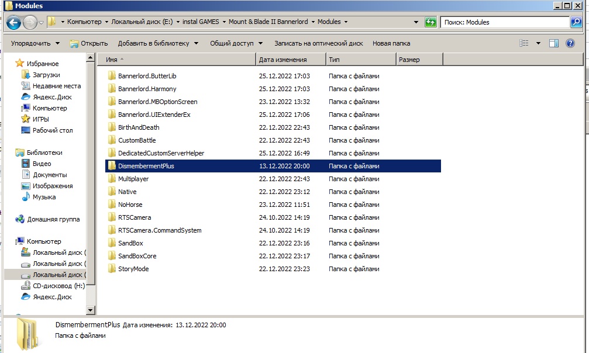This screenshot has height=353, width=589.
Task: Click the Back navigation arrow
Action: pos(13,23)
